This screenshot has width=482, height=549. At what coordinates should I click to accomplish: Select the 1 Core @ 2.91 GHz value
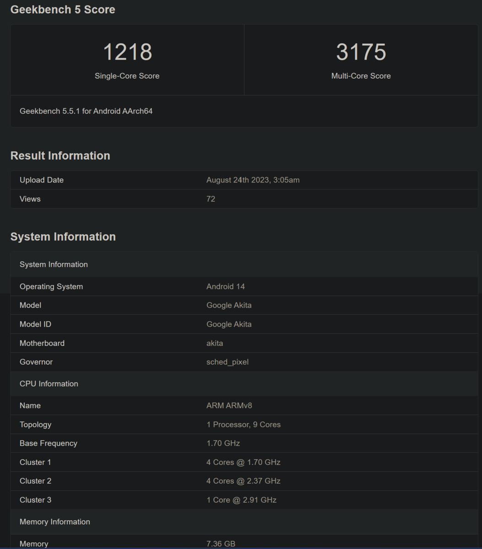242,500
